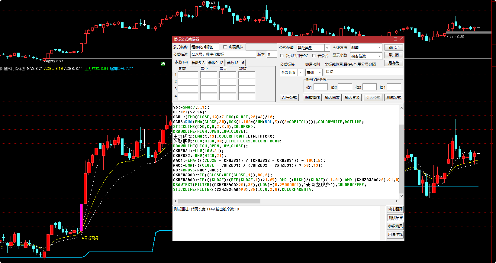Check the 公式只用于PC option
This screenshot has height=263, width=496.
click(x=282, y=56)
